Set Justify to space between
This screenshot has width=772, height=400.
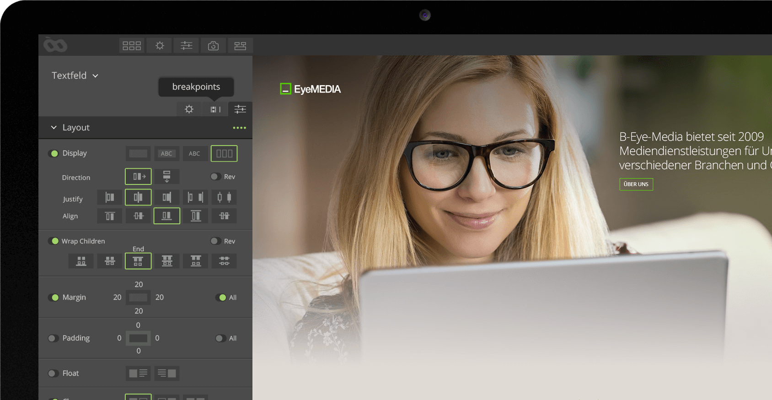coord(195,197)
